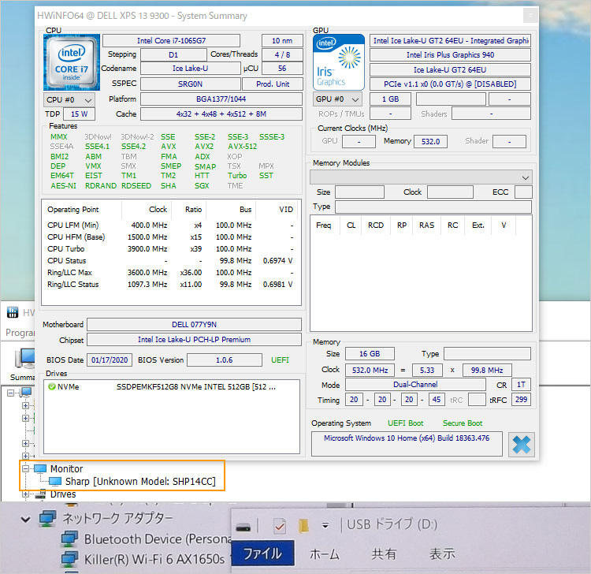
Task: Click the Killer Wi-Fi 6 AX1650s adapter icon
Action: tap(69, 559)
